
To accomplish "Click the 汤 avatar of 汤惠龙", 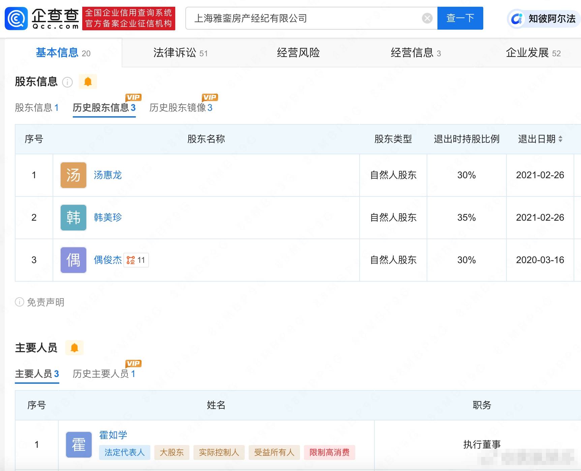I will 73,175.
